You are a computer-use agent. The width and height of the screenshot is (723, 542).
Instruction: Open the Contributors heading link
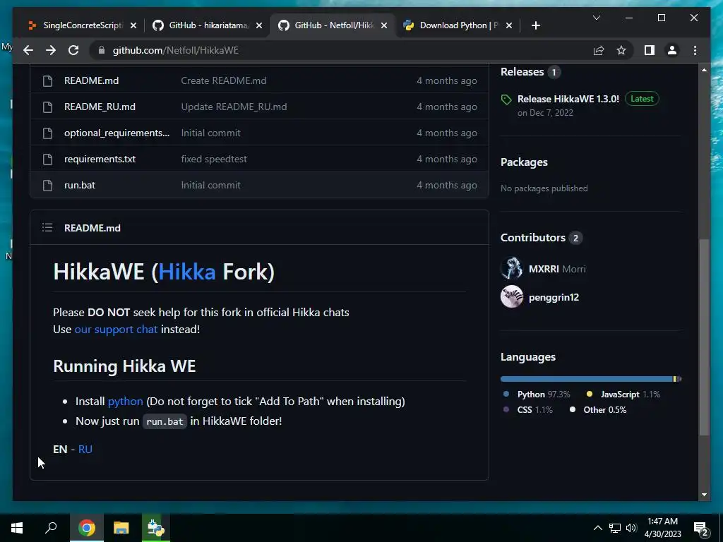tap(532, 238)
